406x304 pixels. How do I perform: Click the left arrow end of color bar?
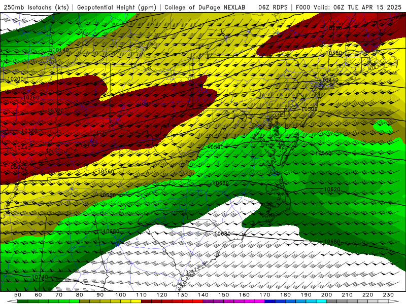coord(12,301)
